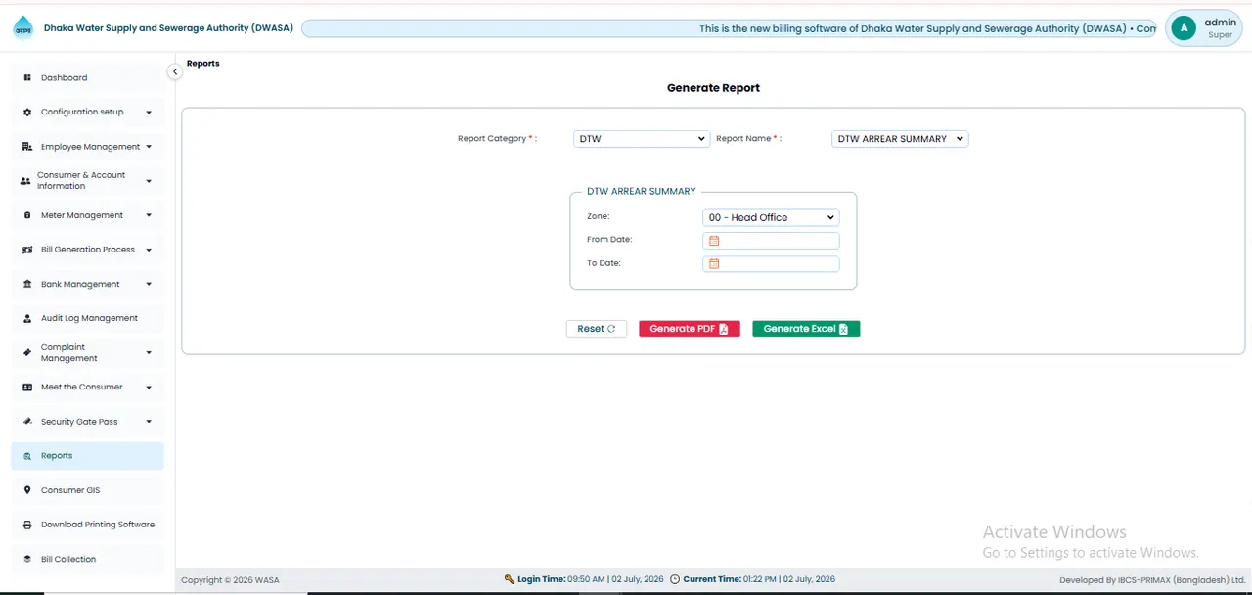
Task: Go to the Dashboard menu item
Action: pyautogui.click(x=88, y=77)
